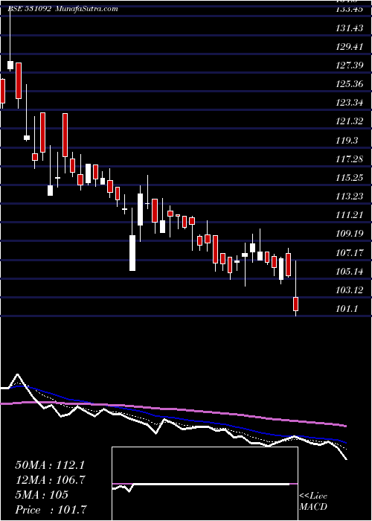Click the Price : 101.7 readout
Screen dimensions: 372x521
[51, 510]
